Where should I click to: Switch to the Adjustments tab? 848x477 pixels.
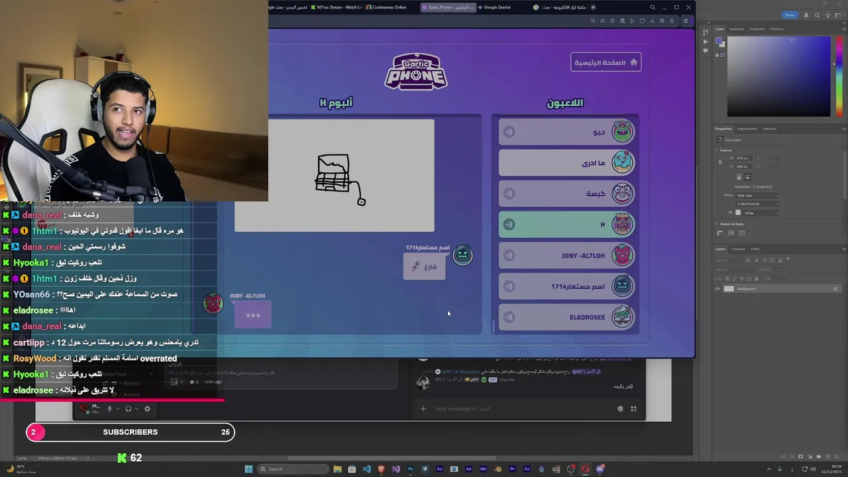point(747,129)
